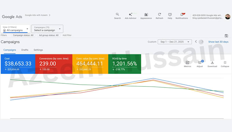Screen dimensions: 232x132
Task: Collapse the chart panel
Action: (225, 64)
